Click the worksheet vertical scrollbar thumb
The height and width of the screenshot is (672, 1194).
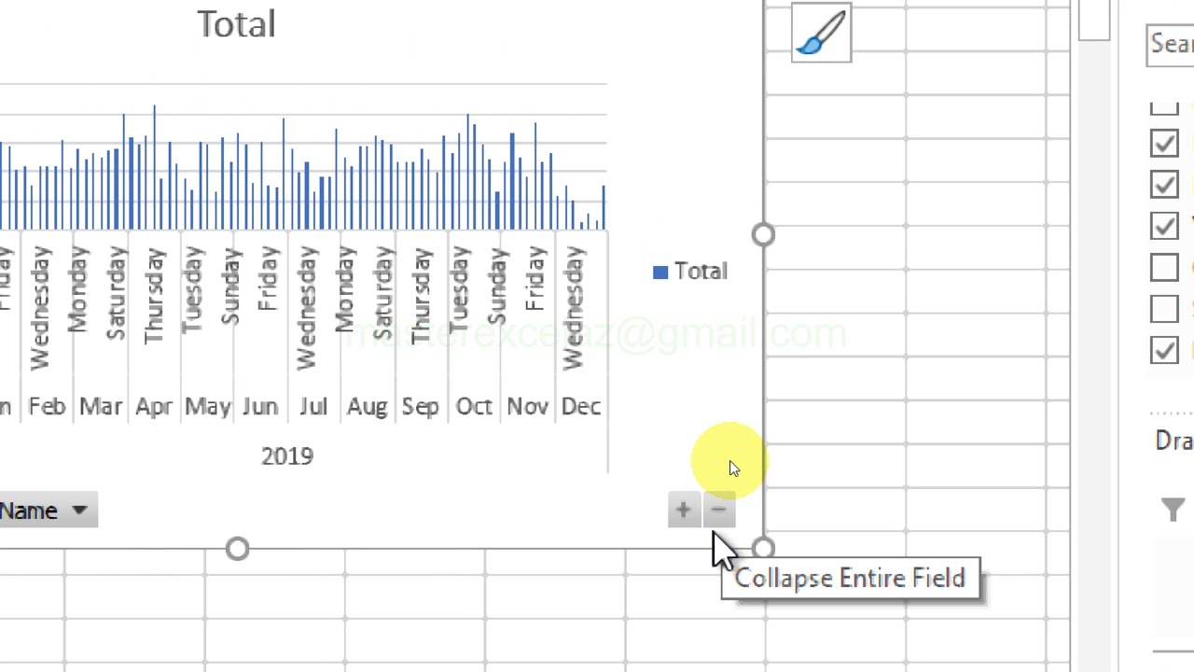[x=1094, y=21]
